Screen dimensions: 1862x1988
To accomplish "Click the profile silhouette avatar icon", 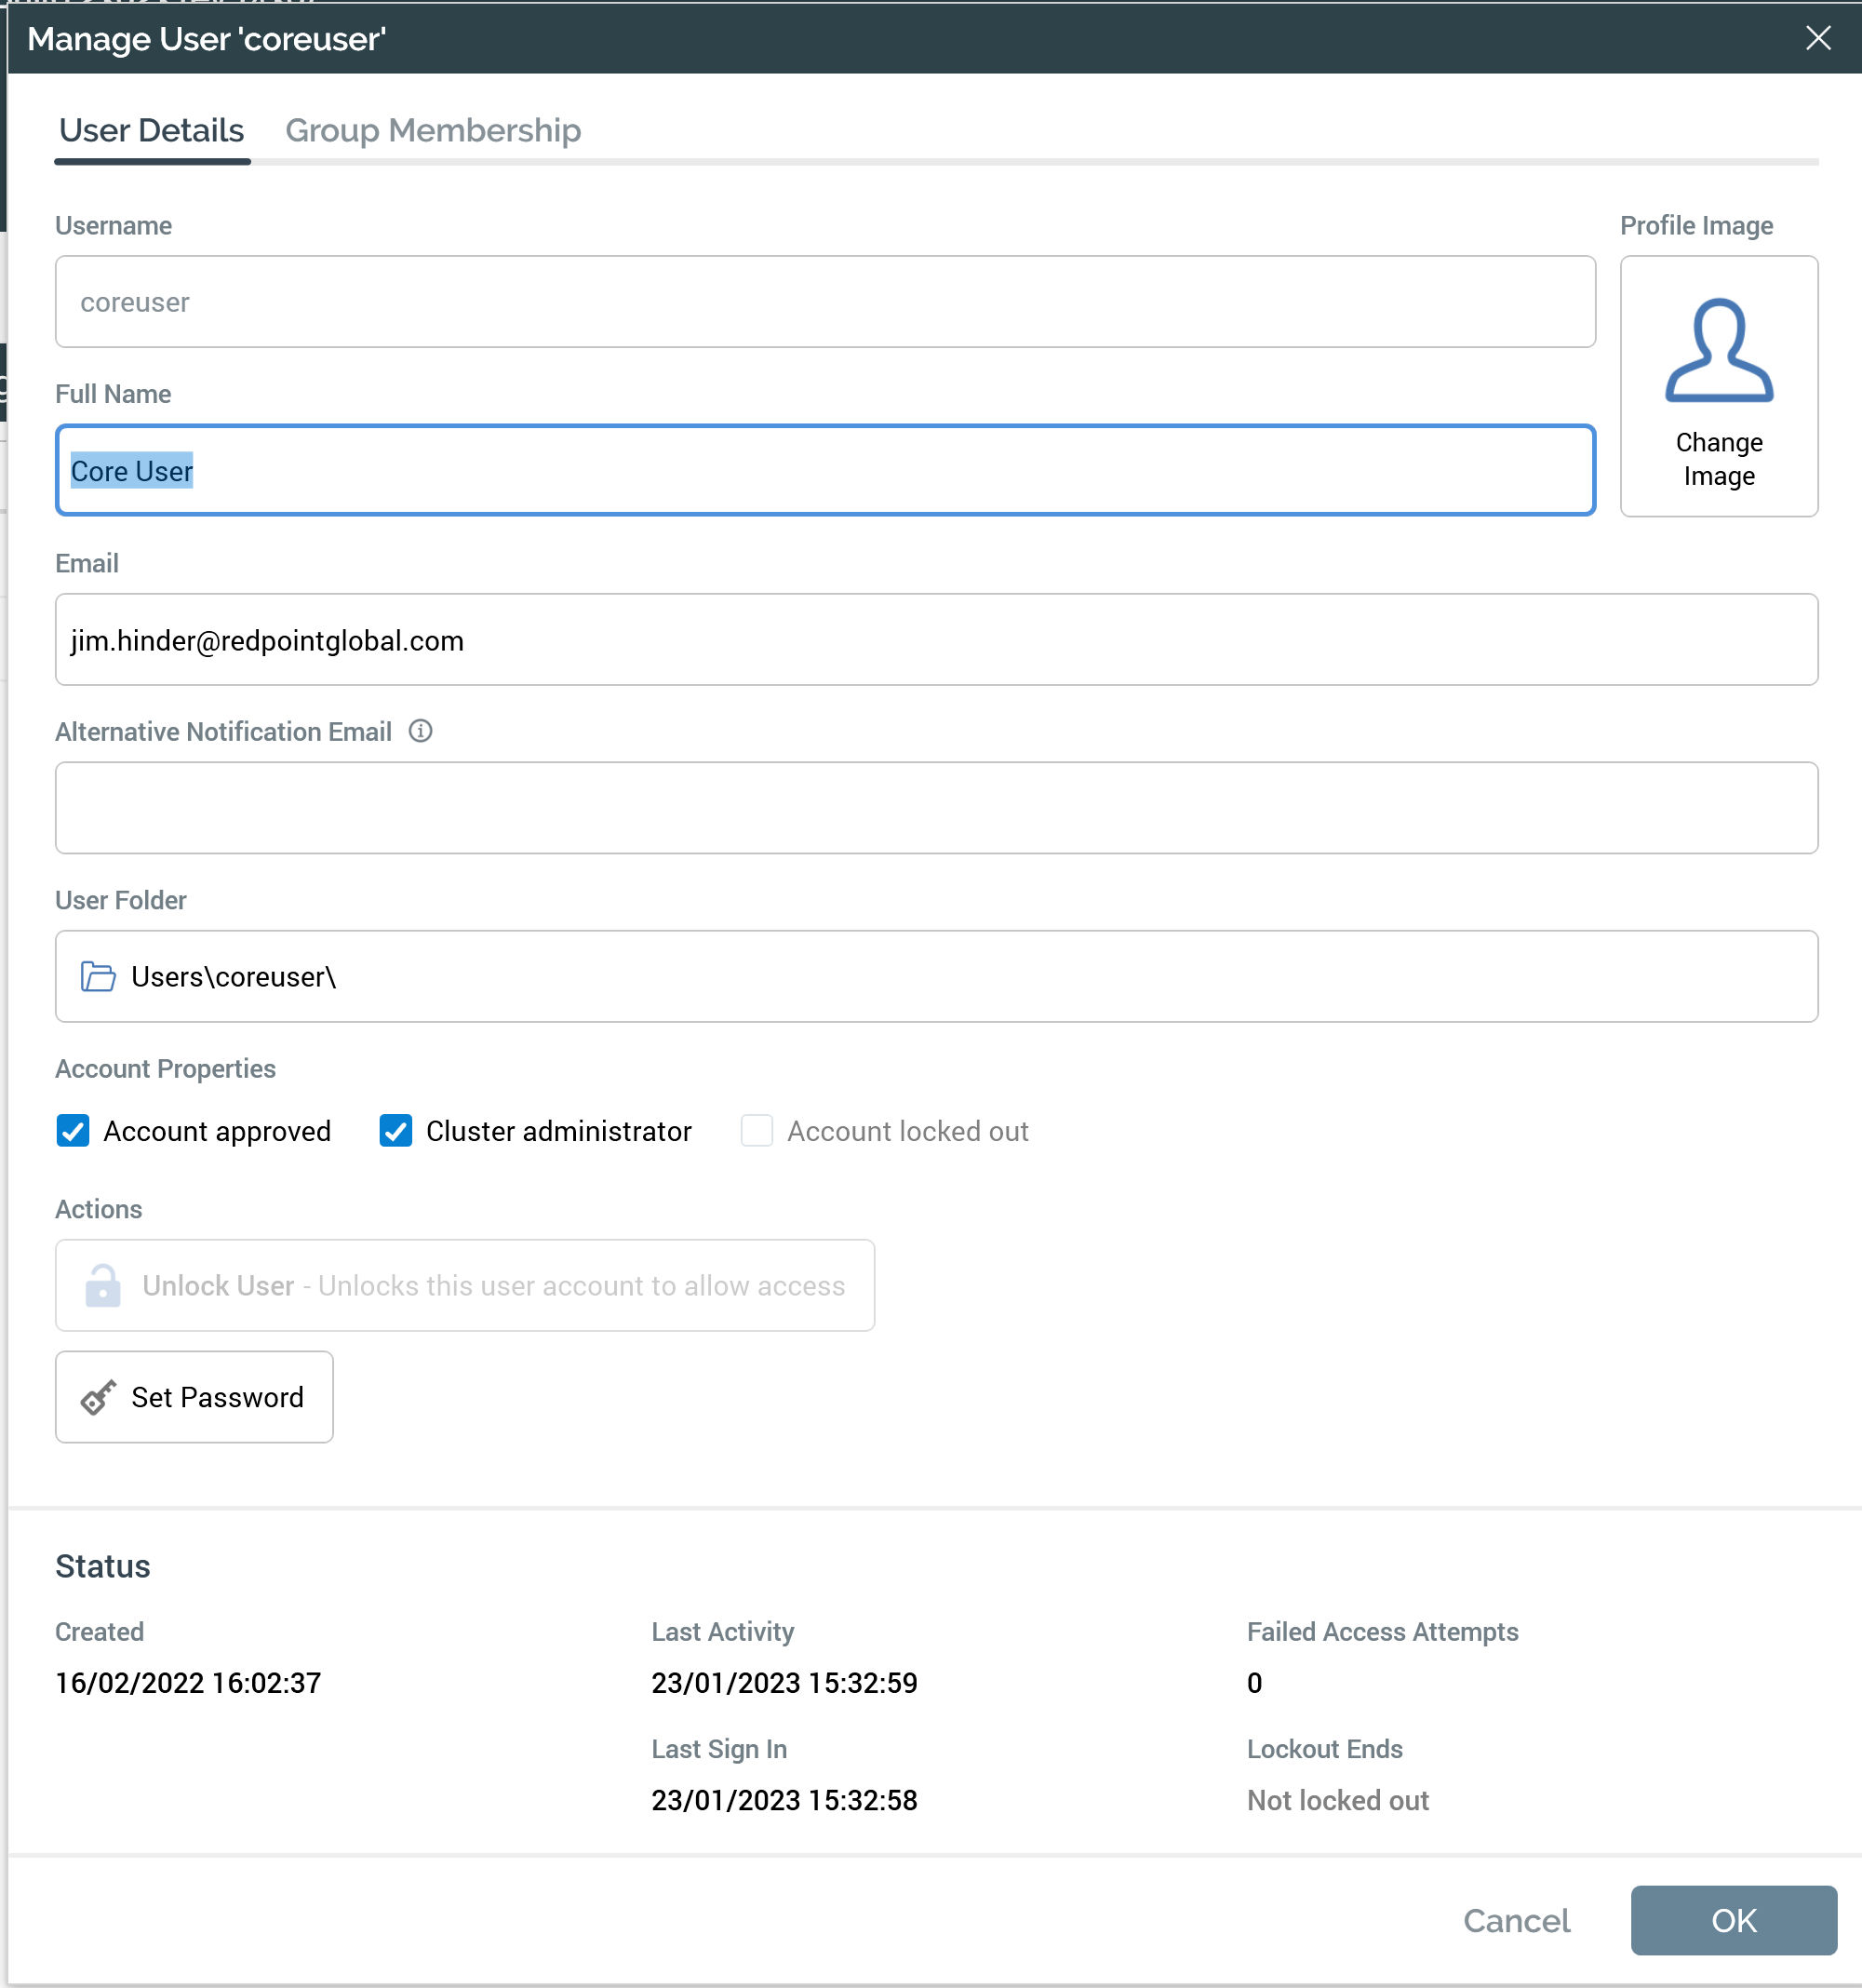I will (1718, 351).
